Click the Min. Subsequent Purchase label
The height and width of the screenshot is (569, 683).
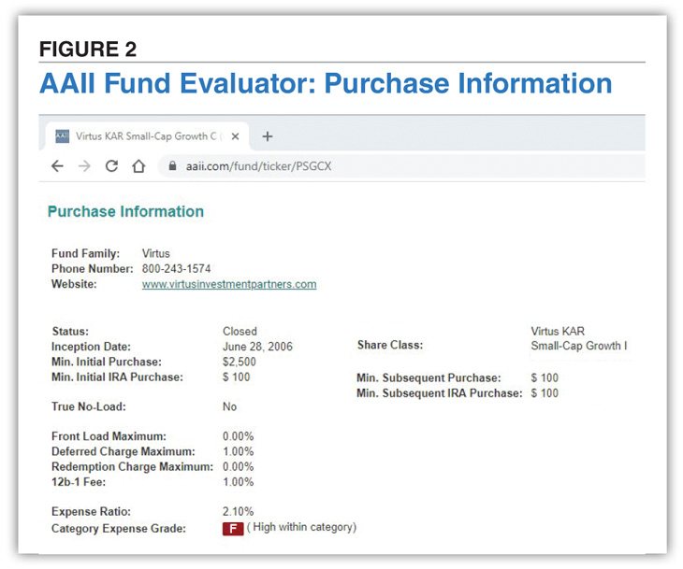(x=429, y=378)
